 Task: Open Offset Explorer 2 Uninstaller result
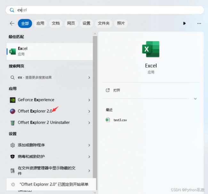coord(50,123)
